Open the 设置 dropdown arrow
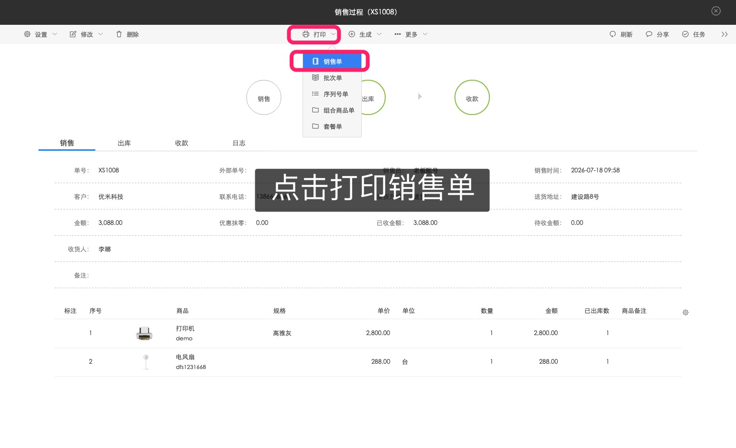The image size is (736, 448). click(x=54, y=34)
